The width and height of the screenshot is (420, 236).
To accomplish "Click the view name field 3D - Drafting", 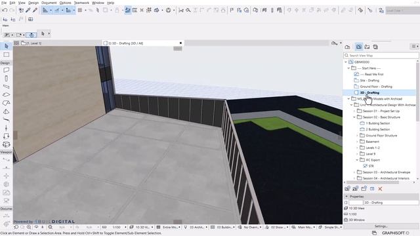I will pos(391,203).
